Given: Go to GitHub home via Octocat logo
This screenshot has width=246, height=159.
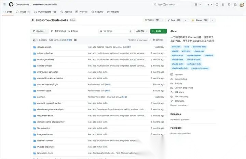Looking at the screenshot, I should point(11,4).
